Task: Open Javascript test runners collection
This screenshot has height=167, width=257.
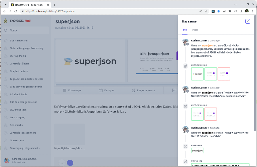Action: pos(23,133)
